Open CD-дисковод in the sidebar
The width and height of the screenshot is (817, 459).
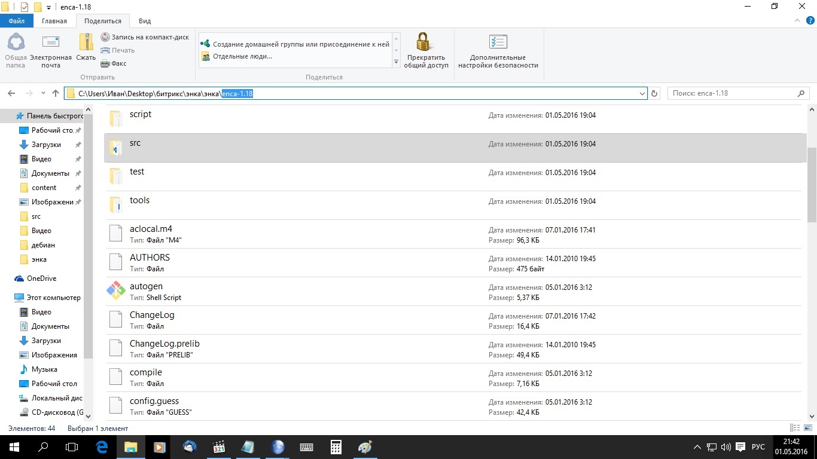50,412
